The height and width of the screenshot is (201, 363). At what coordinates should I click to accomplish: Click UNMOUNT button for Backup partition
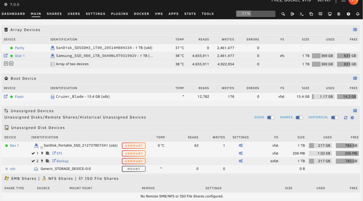tap(134, 161)
